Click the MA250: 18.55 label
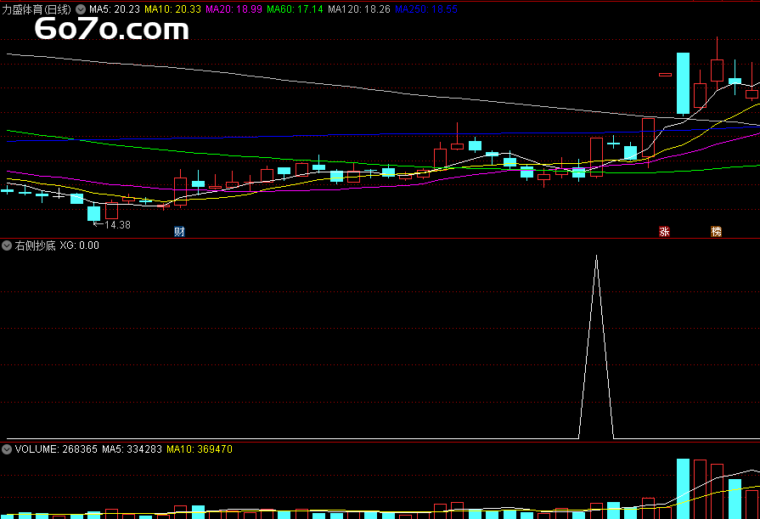Image resolution: width=760 pixels, height=519 pixels. point(426,9)
